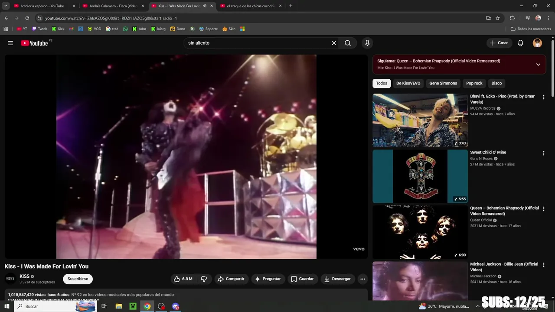The image size is (555, 312).
Task: Dislike the Kiss video
Action: (204, 279)
